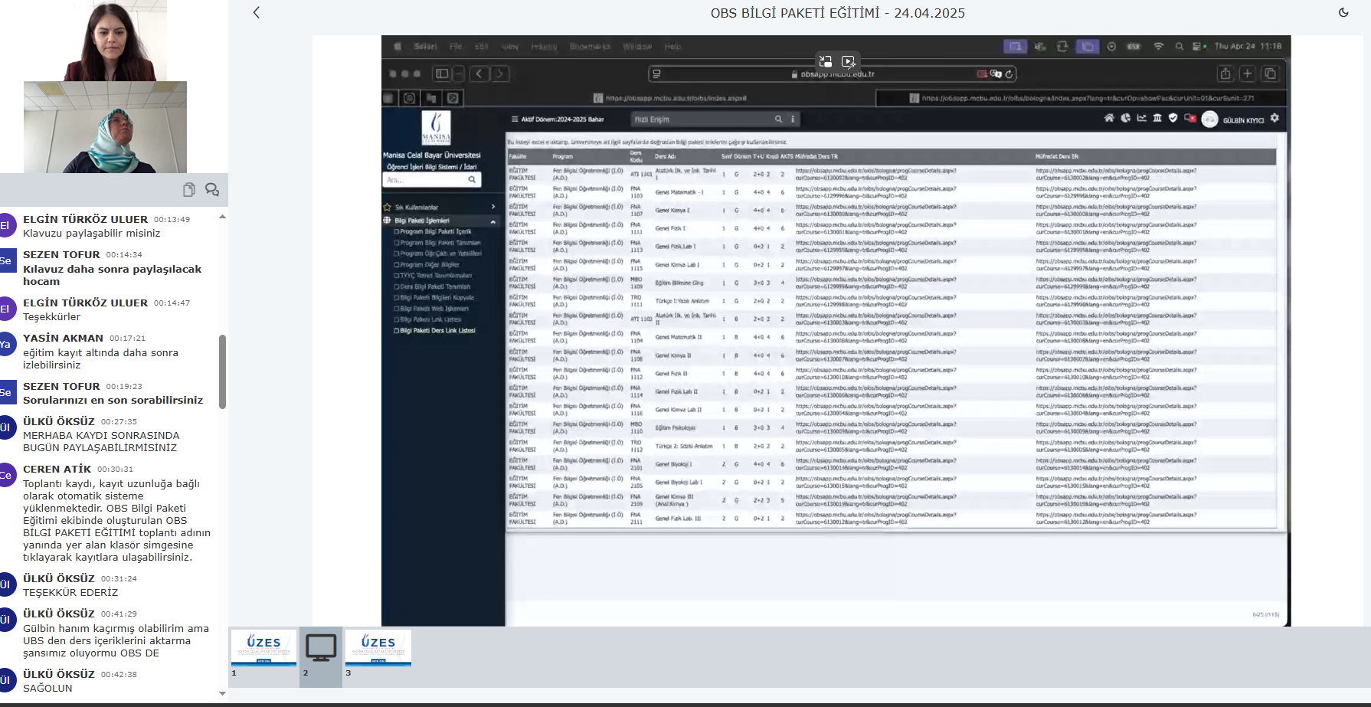Open a new Safari tab with plus

pyautogui.click(x=1248, y=74)
